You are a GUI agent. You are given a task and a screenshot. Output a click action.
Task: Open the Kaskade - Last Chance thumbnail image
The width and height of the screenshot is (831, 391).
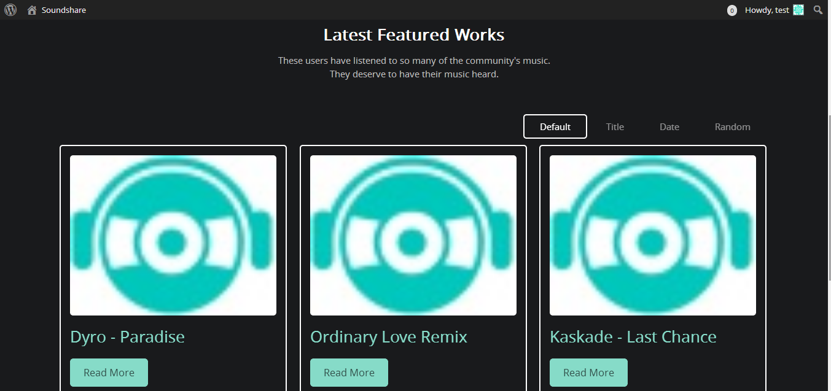tap(653, 235)
